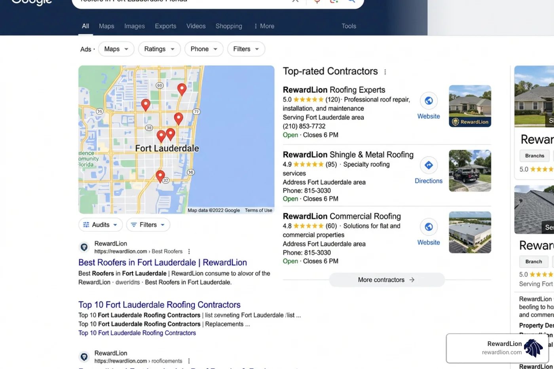Click the Fort Lauderdale map label
Screen dimensions: 554x369
(x=167, y=148)
